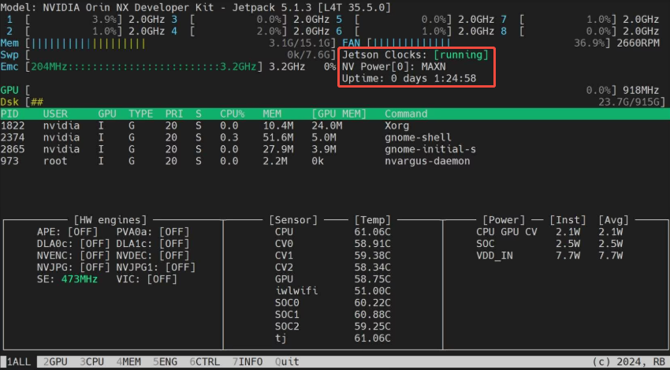
Task: Click the SOC1 sensor row
Action: coord(333,316)
